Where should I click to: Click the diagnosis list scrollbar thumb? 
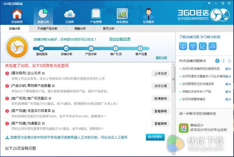point(174,79)
